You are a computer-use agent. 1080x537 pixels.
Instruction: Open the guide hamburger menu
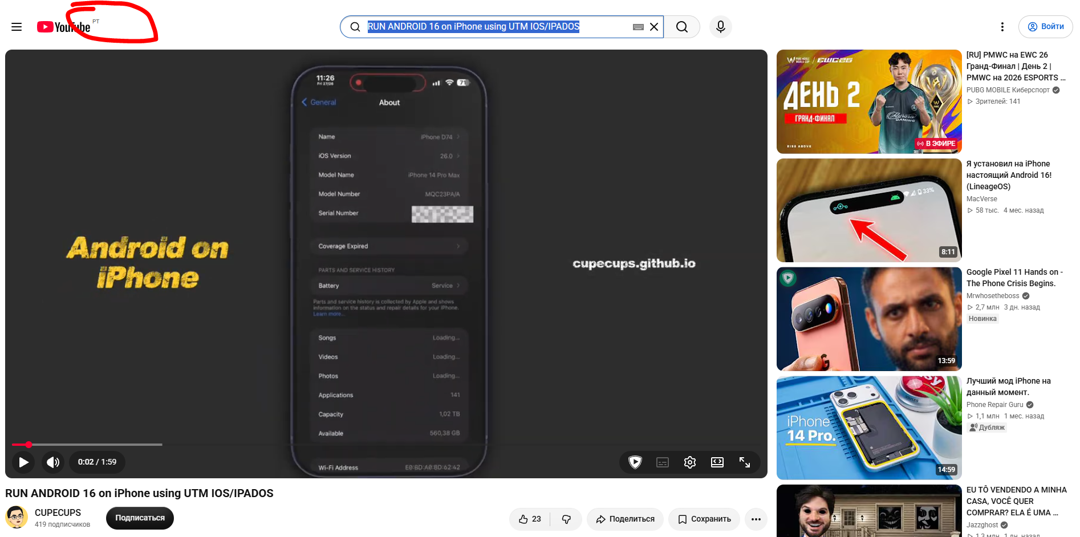17,27
